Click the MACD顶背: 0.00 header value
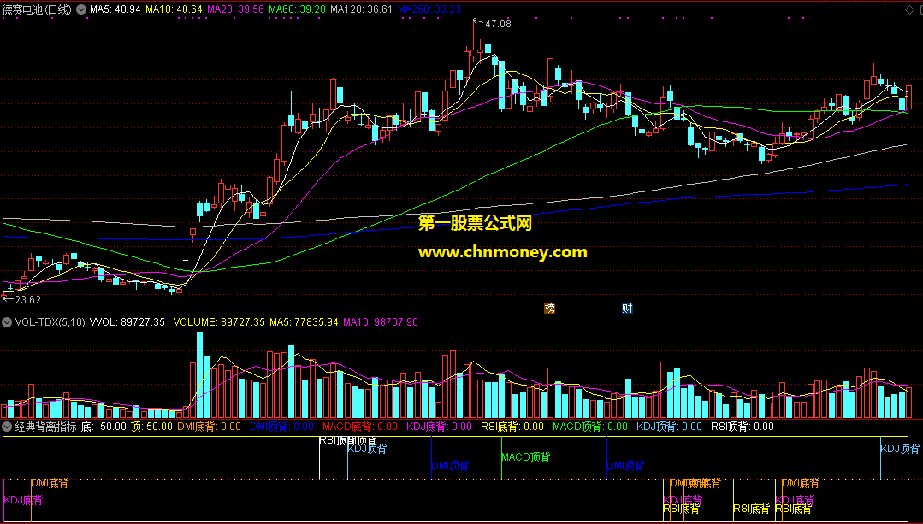923x524 pixels. [590, 427]
